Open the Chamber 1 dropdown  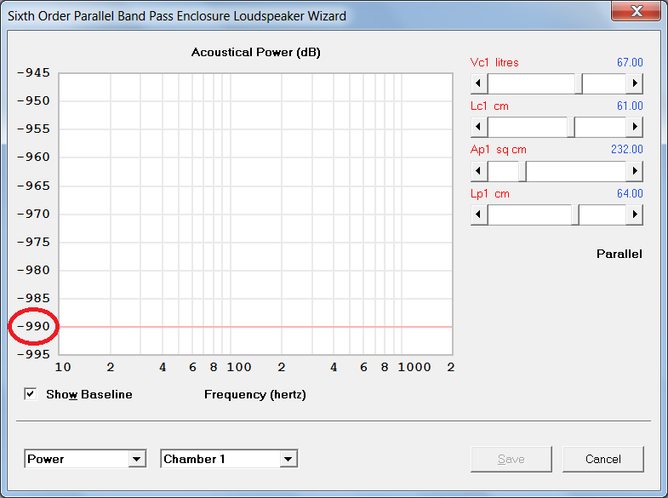229,459
